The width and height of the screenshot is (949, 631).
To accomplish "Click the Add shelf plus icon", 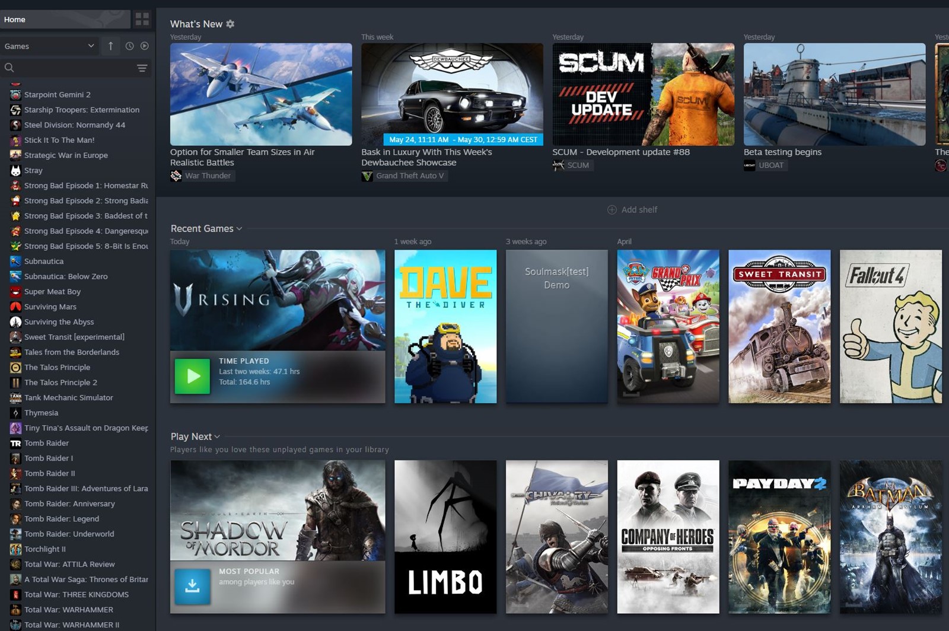I will 612,209.
